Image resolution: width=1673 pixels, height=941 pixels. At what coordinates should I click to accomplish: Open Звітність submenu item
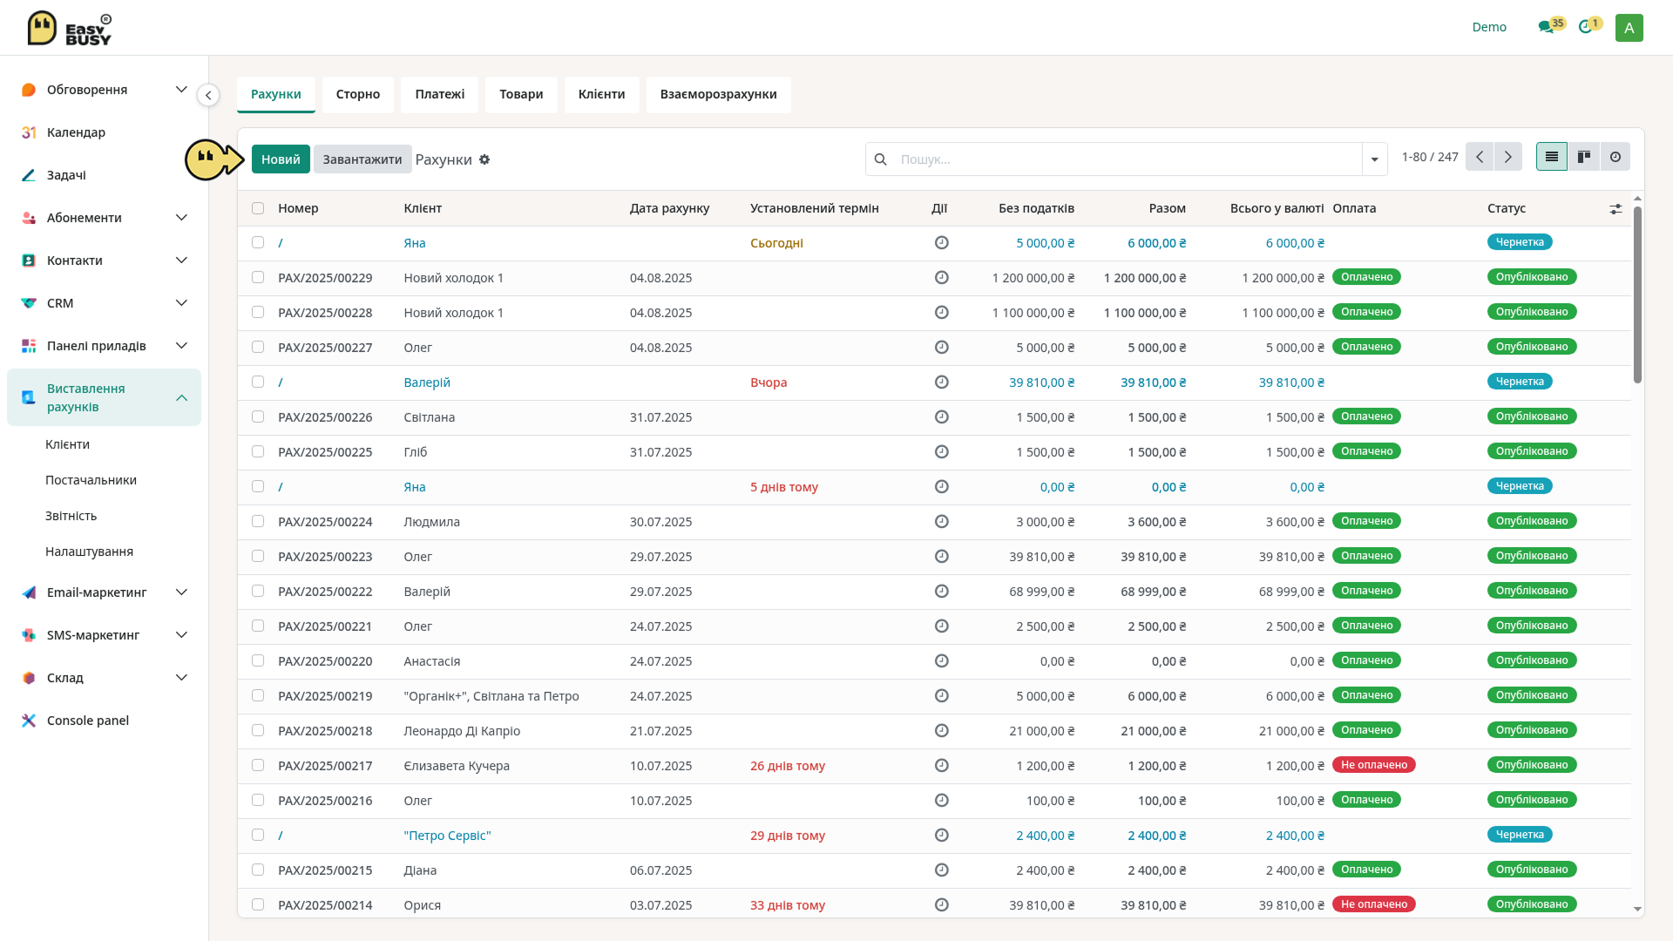click(x=71, y=516)
